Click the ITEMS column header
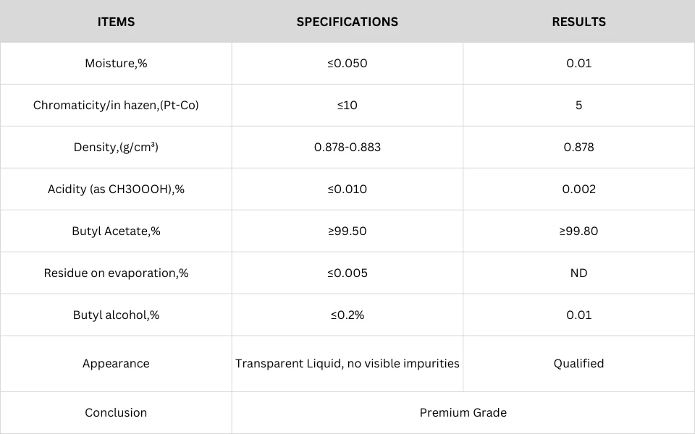 [x=116, y=22]
